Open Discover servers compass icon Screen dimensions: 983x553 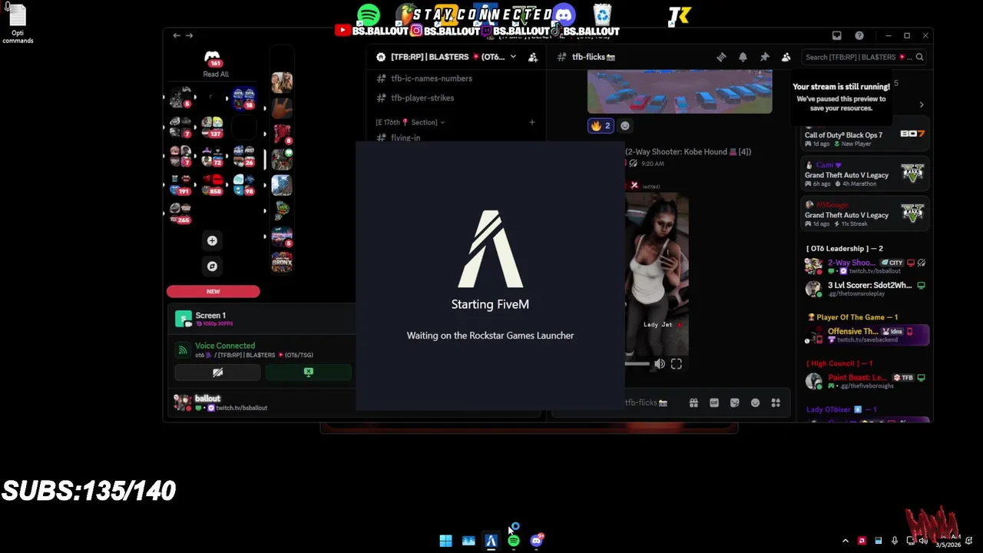pyautogui.click(x=212, y=266)
